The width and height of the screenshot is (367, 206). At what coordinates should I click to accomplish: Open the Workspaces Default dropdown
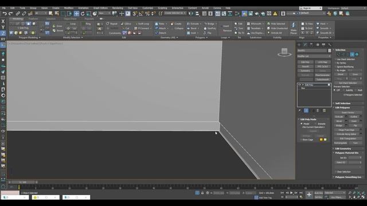click(x=353, y=8)
